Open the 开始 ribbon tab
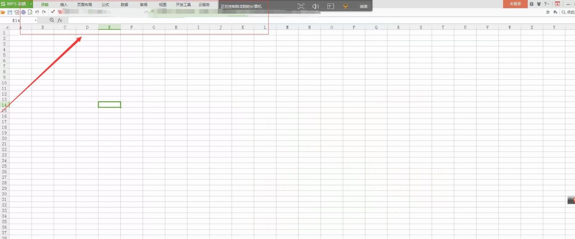 pos(45,5)
